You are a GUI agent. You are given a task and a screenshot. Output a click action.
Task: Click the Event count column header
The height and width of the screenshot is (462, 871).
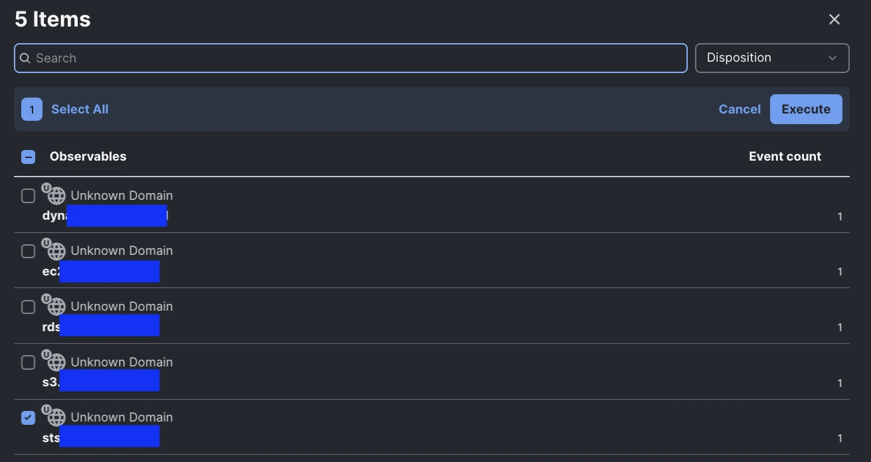click(785, 156)
